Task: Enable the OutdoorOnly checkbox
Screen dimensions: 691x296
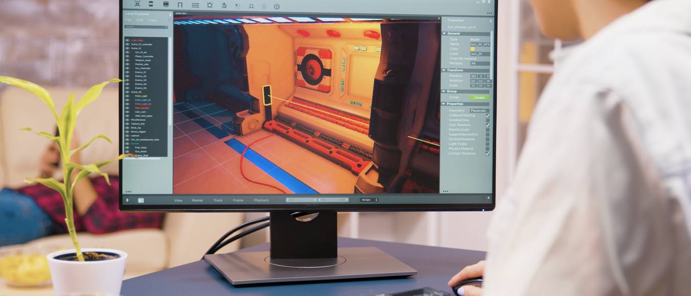Action: coord(487,120)
